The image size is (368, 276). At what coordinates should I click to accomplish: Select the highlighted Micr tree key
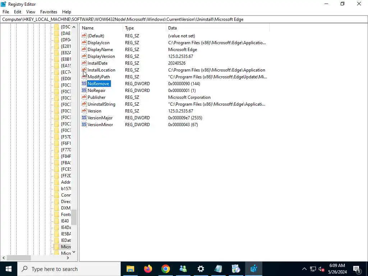click(66, 247)
